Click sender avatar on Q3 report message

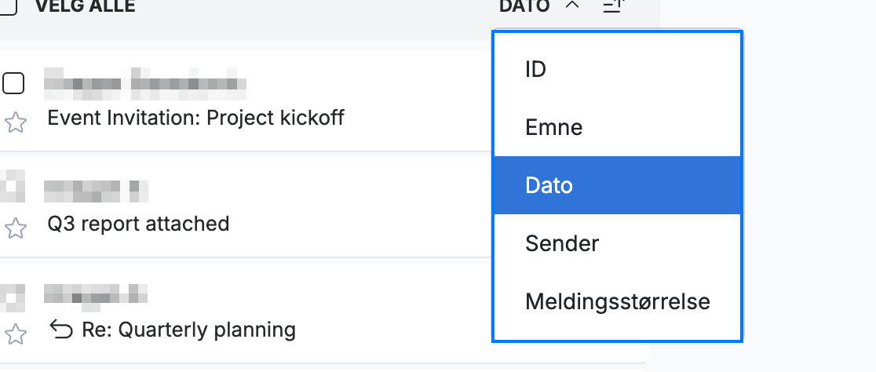coord(13,186)
